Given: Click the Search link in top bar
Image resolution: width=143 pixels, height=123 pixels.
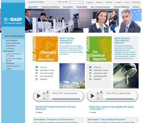Looking at the screenshot, I should 89,2.
